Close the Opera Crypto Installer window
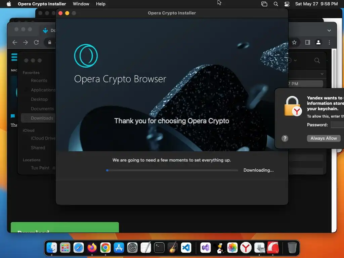The width and height of the screenshot is (344, 258). click(x=60, y=13)
